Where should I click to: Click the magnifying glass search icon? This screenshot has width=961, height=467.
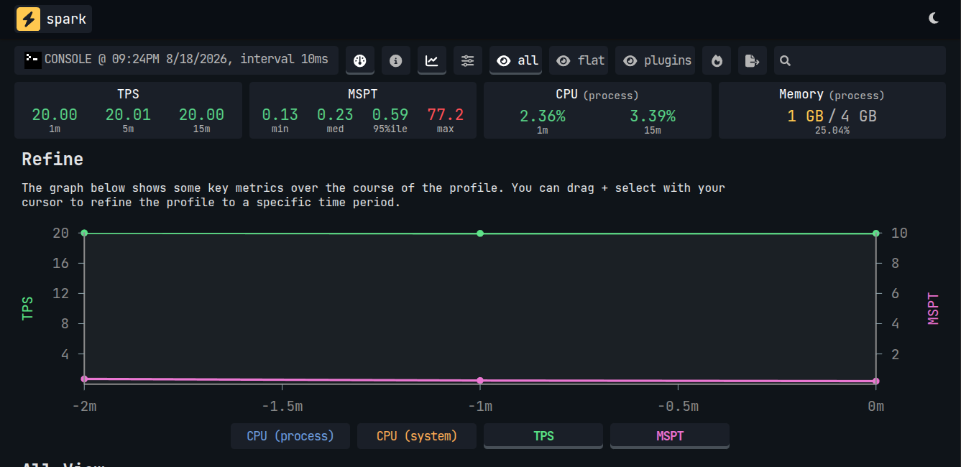click(x=785, y=61)
